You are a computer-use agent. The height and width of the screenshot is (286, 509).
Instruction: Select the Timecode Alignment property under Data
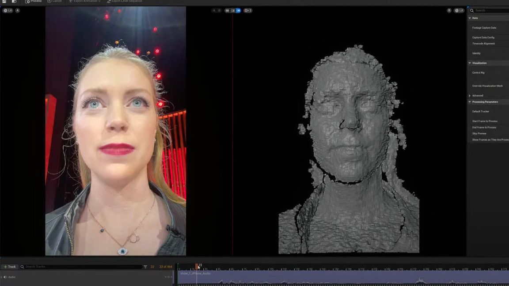point(483,43)
